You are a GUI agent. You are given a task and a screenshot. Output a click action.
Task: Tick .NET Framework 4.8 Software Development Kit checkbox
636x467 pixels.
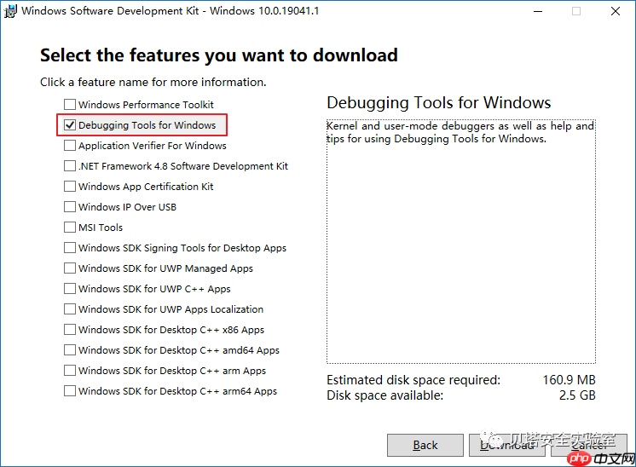tap(70, 166)
